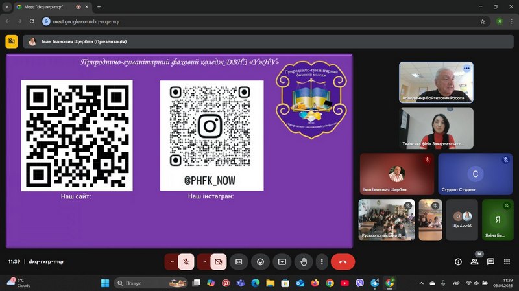Click the yellow presentation icon in banner
519x291 pixels.
click(12, 41)
